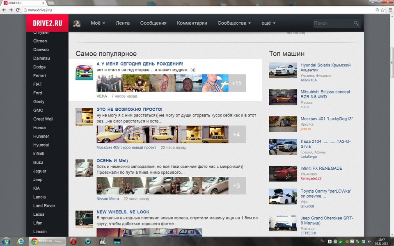Select Ferrari in the brand sidebar

point(39,75)
